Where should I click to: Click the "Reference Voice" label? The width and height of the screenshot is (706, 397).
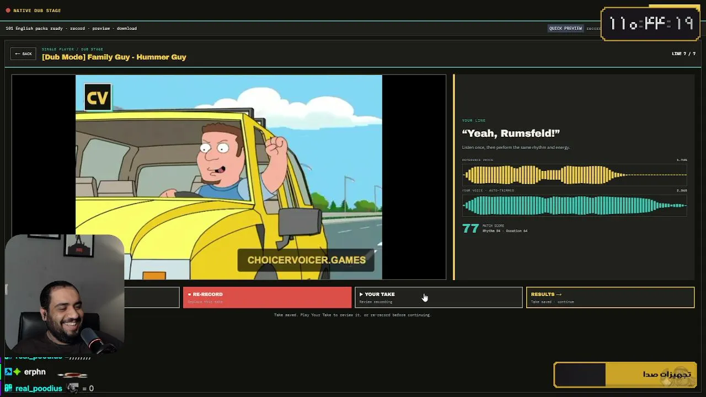[x=478, y=160]
